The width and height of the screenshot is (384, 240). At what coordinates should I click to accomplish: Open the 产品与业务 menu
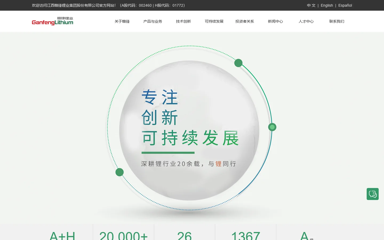click(153, 21)
